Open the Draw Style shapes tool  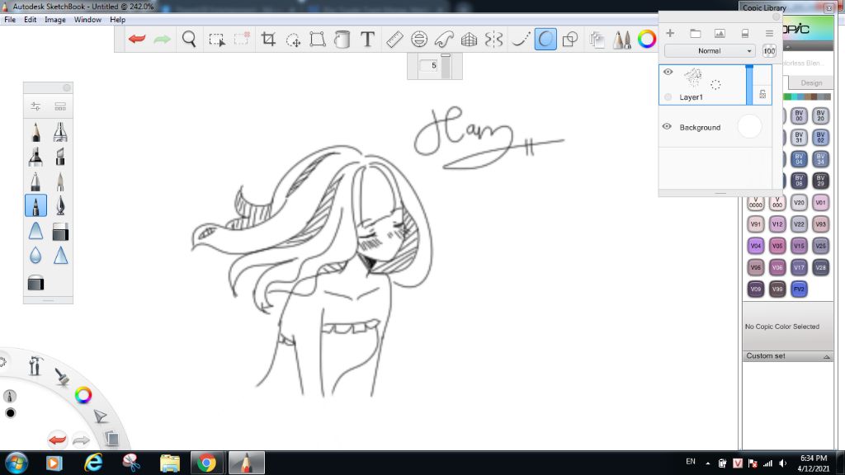pos(570,40)
